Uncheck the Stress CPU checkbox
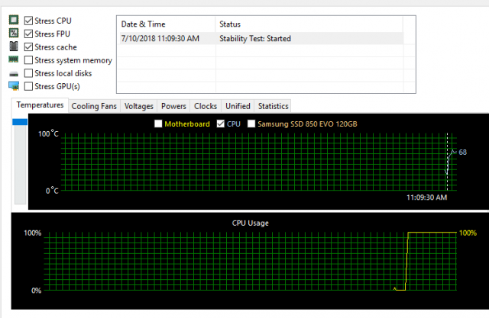Screen dimensions: 489x318 coord(28,21)
